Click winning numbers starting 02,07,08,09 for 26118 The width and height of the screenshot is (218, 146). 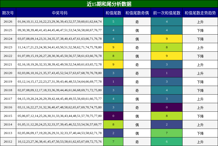click(60, 90)
